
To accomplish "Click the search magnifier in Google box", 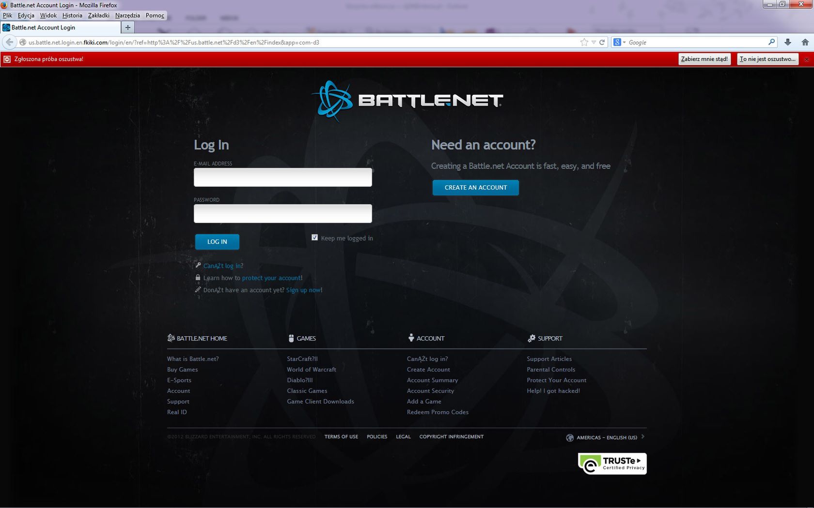I will [x=771, y=42].
